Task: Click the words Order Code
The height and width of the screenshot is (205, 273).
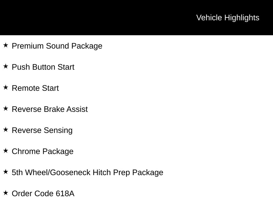Action: (33, 194)
